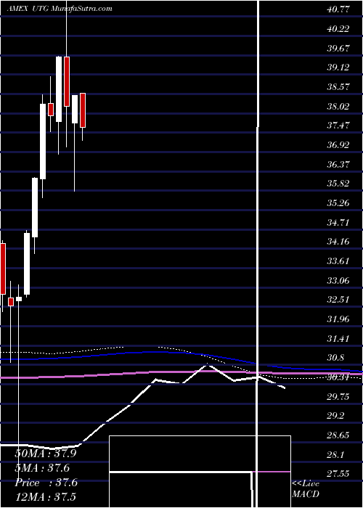Click the AMEX UTG MunafaSutra.com chart title
Screen dimensions: 363x508
pos(60,9)
